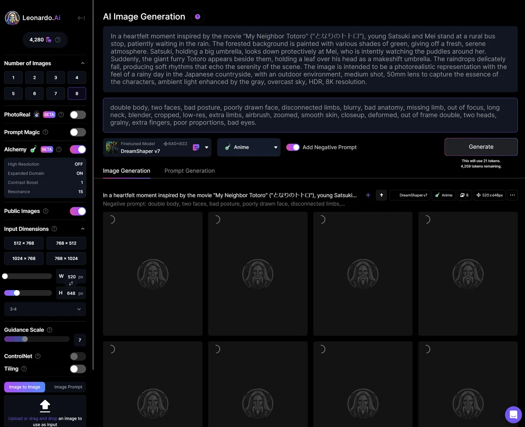The image size is (525, 427).
Task: Click the Upload or drag and drop link
Action: [32, 418]
